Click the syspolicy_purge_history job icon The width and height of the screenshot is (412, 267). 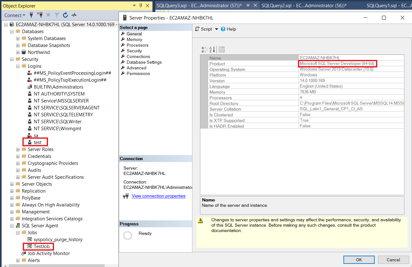(30, 240)
